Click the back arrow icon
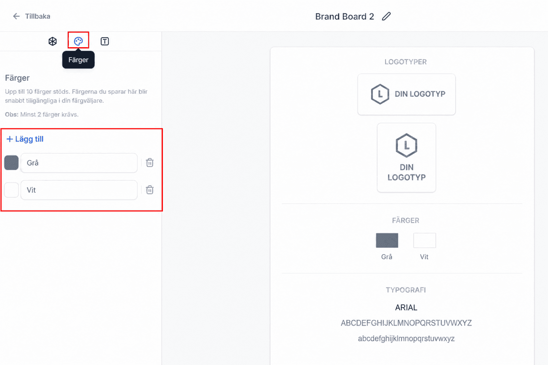548x365 pixels. (16, 16)
